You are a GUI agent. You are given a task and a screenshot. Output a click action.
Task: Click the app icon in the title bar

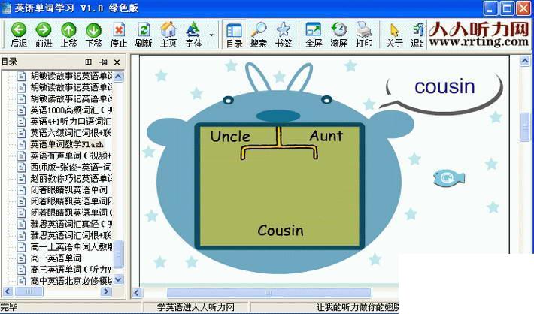click(6, 8)
